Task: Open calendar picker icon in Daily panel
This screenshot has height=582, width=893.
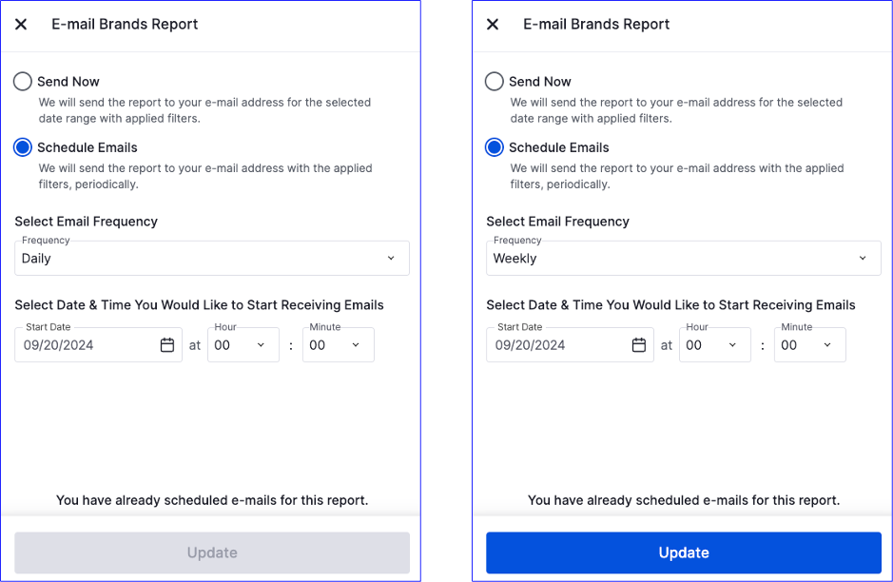Action: pyautogui.click(x=167, y=345)
